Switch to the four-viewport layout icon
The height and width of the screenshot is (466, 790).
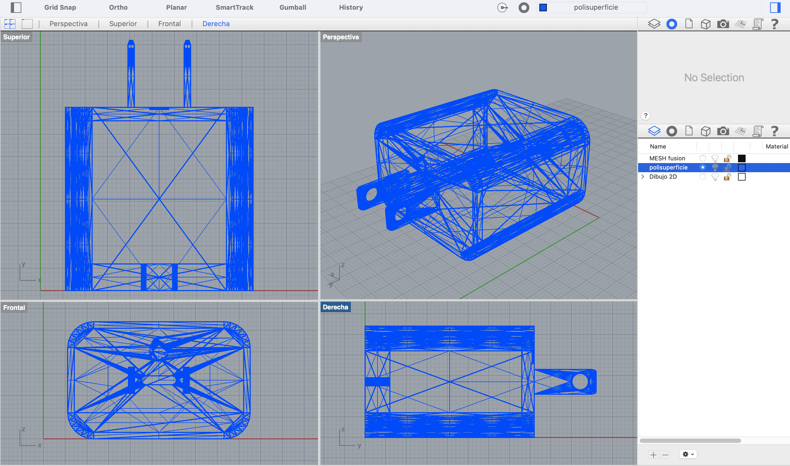click(x=10, y=24)
